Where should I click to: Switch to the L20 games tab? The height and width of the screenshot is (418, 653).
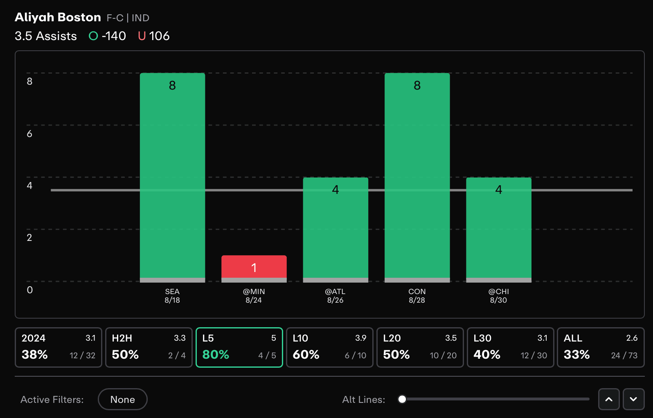pyautogui.click(x=420, y=347)
